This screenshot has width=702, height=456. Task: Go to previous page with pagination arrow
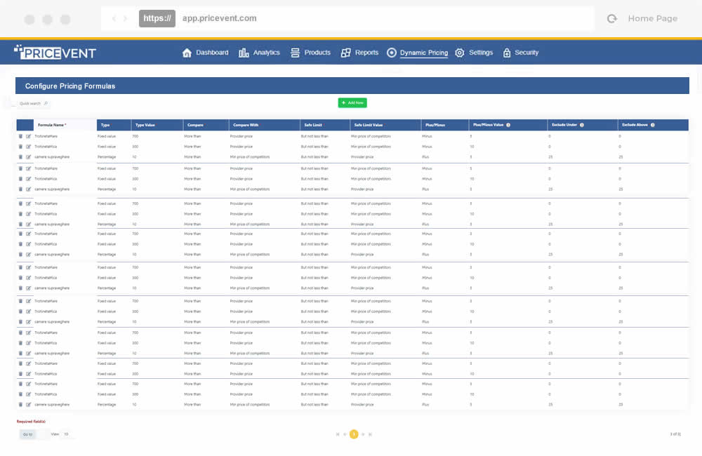[345, 434]
